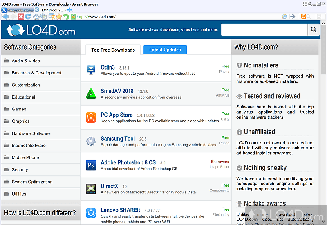Click the How is LO4D.com different heading
The width and height of the screenshot is (327, 225).
point(40,213)
